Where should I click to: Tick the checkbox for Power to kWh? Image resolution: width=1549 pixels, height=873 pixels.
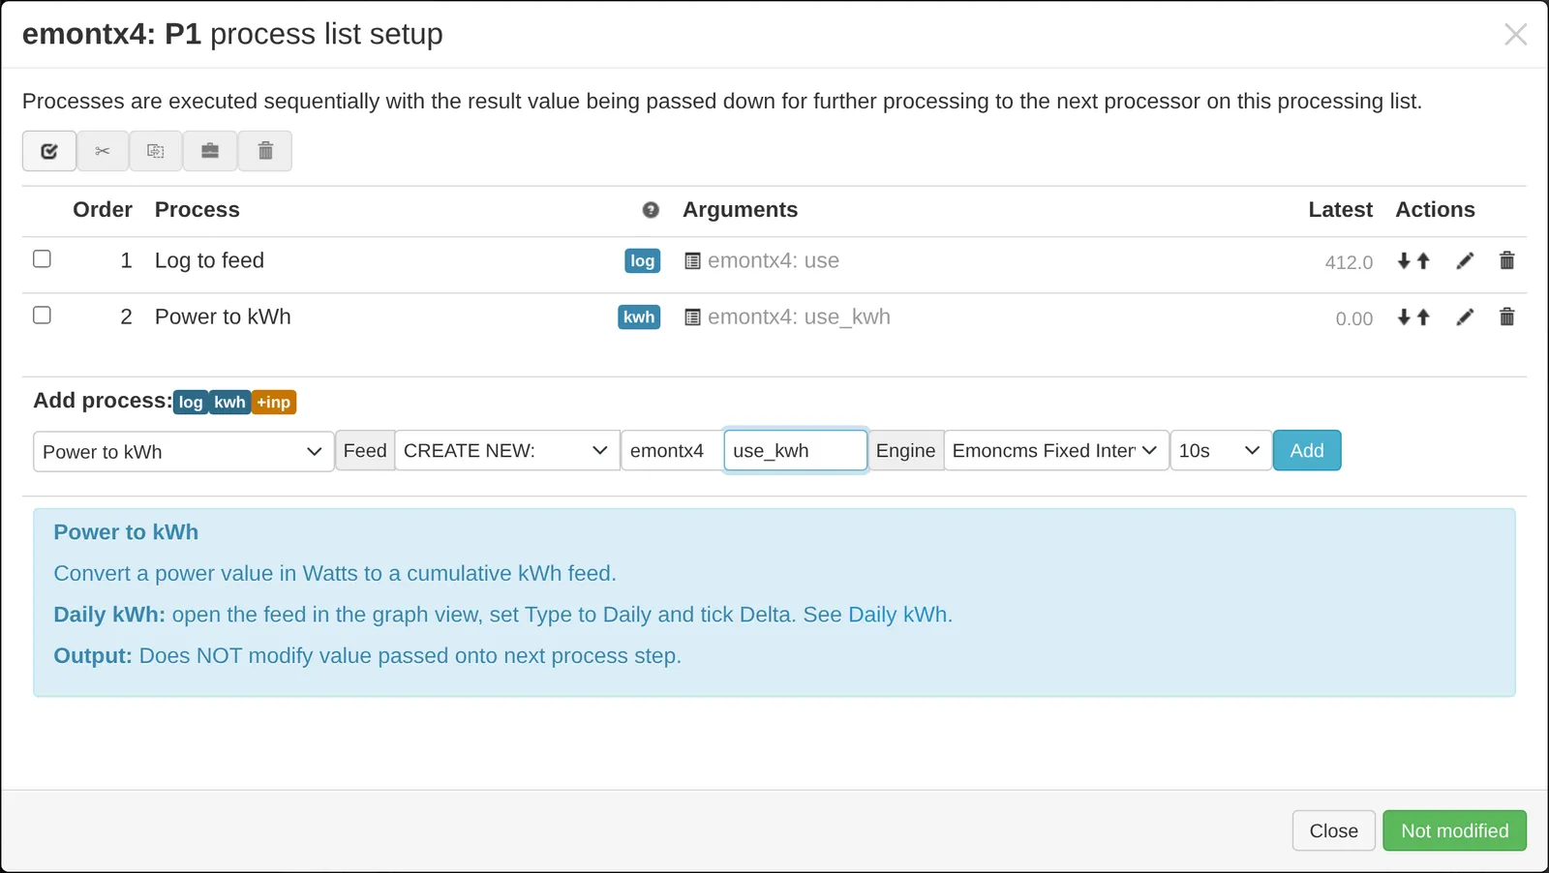pos(42,316)
